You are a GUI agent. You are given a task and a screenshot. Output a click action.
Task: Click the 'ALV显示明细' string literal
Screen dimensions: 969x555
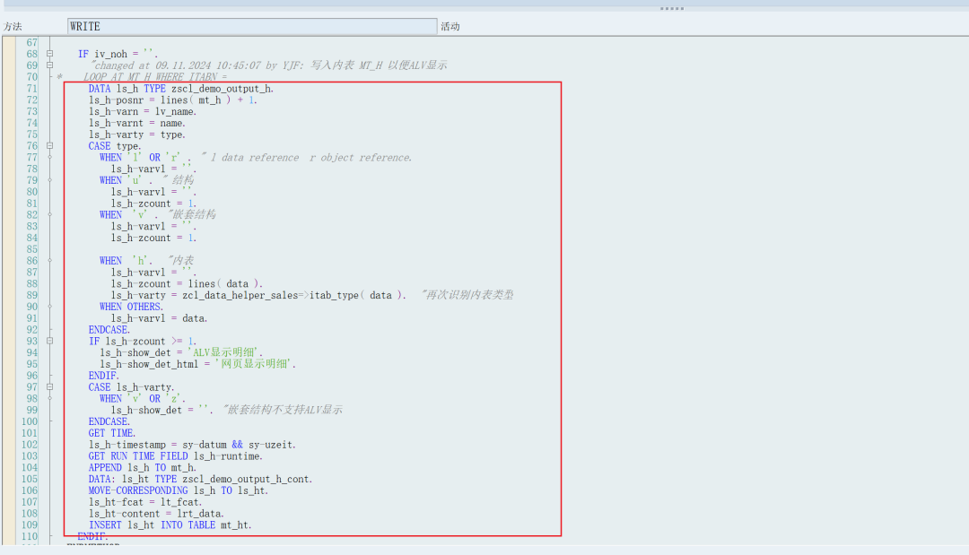[x=225, y=352]
